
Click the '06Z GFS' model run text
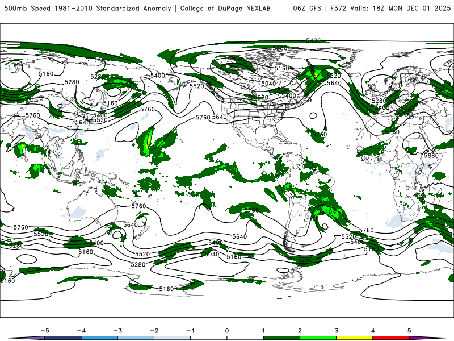point(307,9)
